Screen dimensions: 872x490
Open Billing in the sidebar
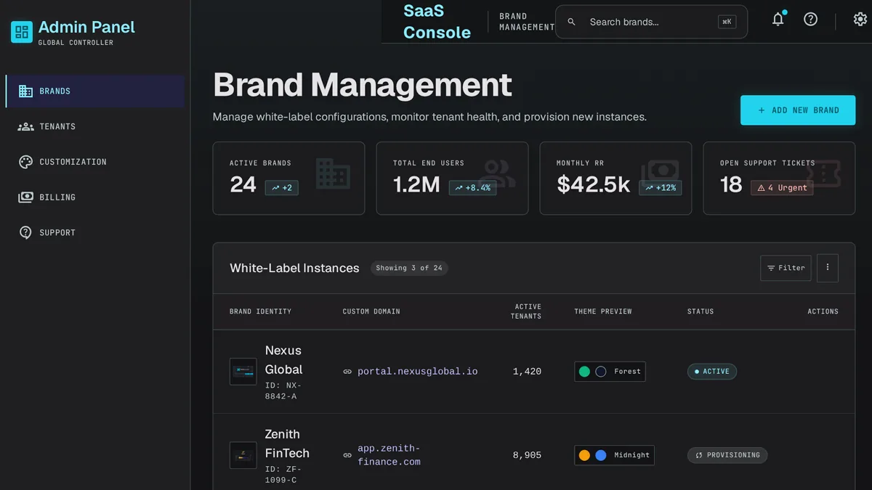pyautogui.click(x=95, y=197)
